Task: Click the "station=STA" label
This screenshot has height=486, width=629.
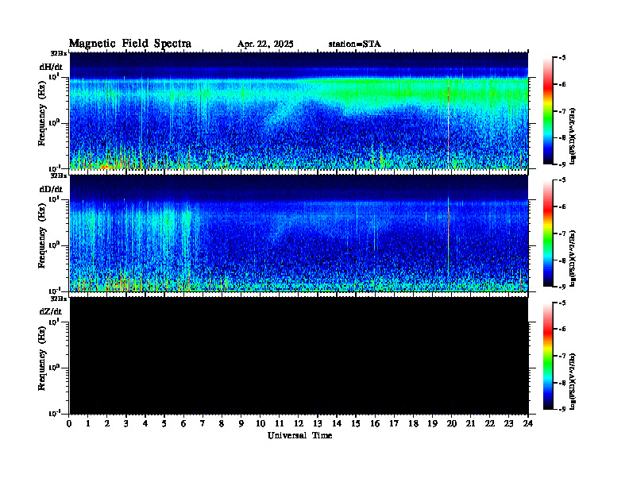Action: click(x=354, y=44)
